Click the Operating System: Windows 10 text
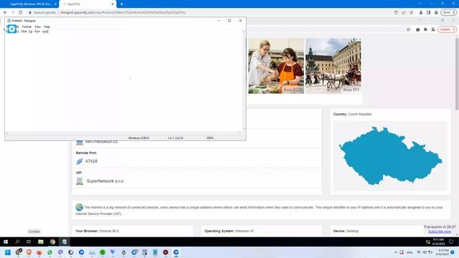Viewport: 459px width, 258px height. [x=229, y=231]
